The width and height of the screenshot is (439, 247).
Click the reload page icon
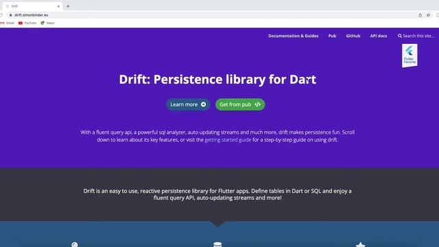pos(1,15)
